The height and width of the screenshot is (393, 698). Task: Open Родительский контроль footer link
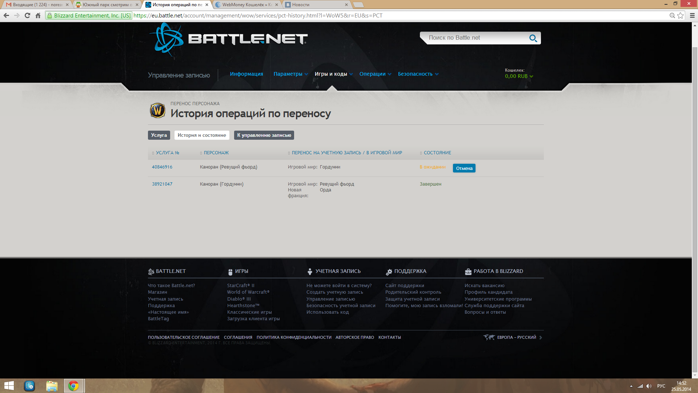pos(413,292)
